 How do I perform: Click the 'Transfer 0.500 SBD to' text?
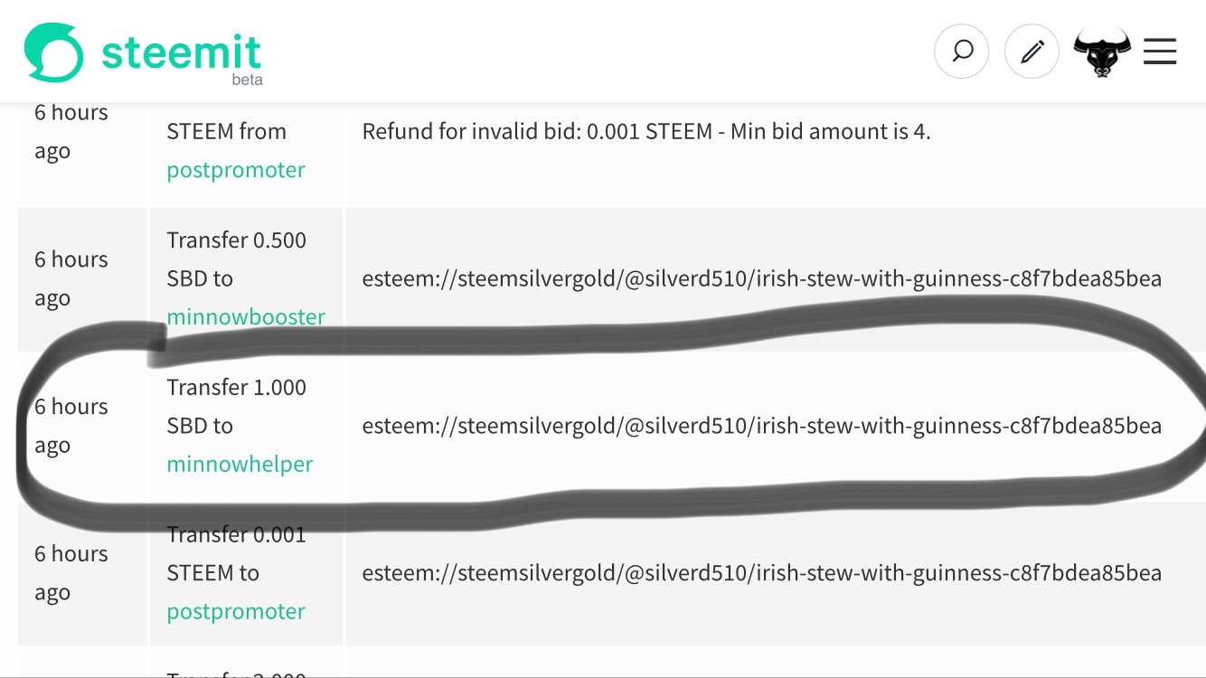pyautogui.click(x=236, y=259)
